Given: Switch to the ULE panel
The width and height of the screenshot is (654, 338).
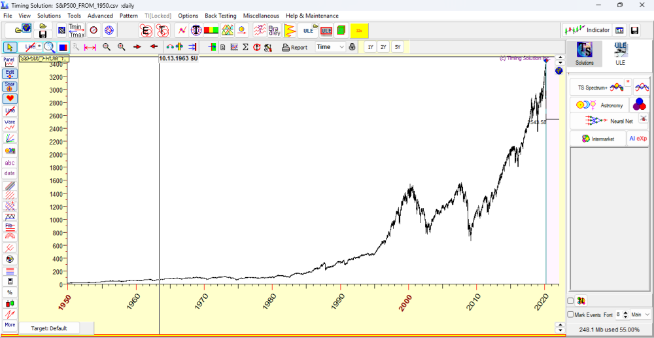Looking at the screenshot, I should 620,54.
